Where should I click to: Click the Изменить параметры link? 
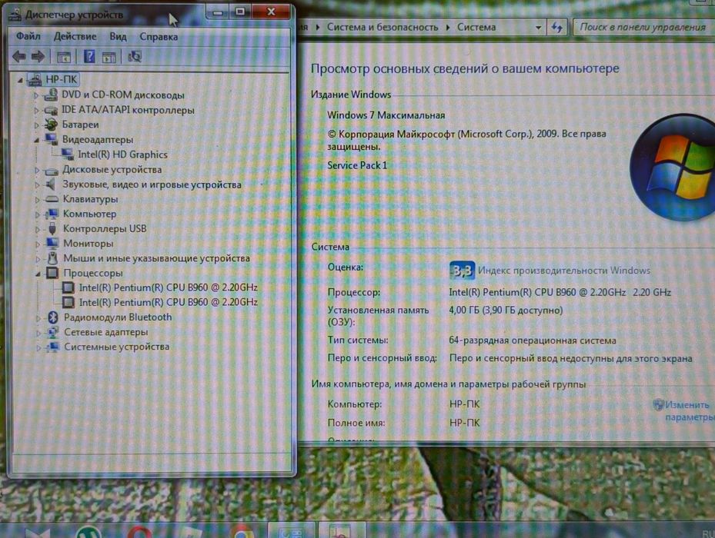[x=689, y=410]
